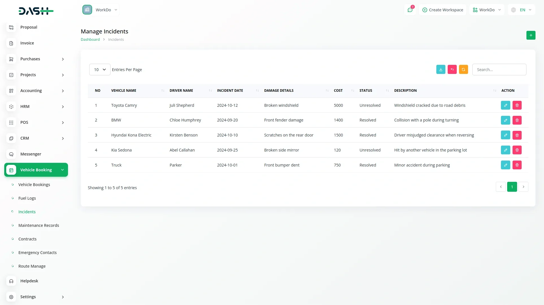Go to Fuel Logs submenu item

[27, 198]
